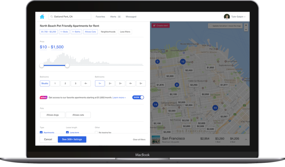
Task: Collapse with Less filters button
Action: coord(125,32)
